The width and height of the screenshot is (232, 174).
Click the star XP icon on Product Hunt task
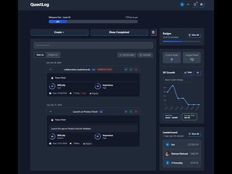click(x=71, y=144)
